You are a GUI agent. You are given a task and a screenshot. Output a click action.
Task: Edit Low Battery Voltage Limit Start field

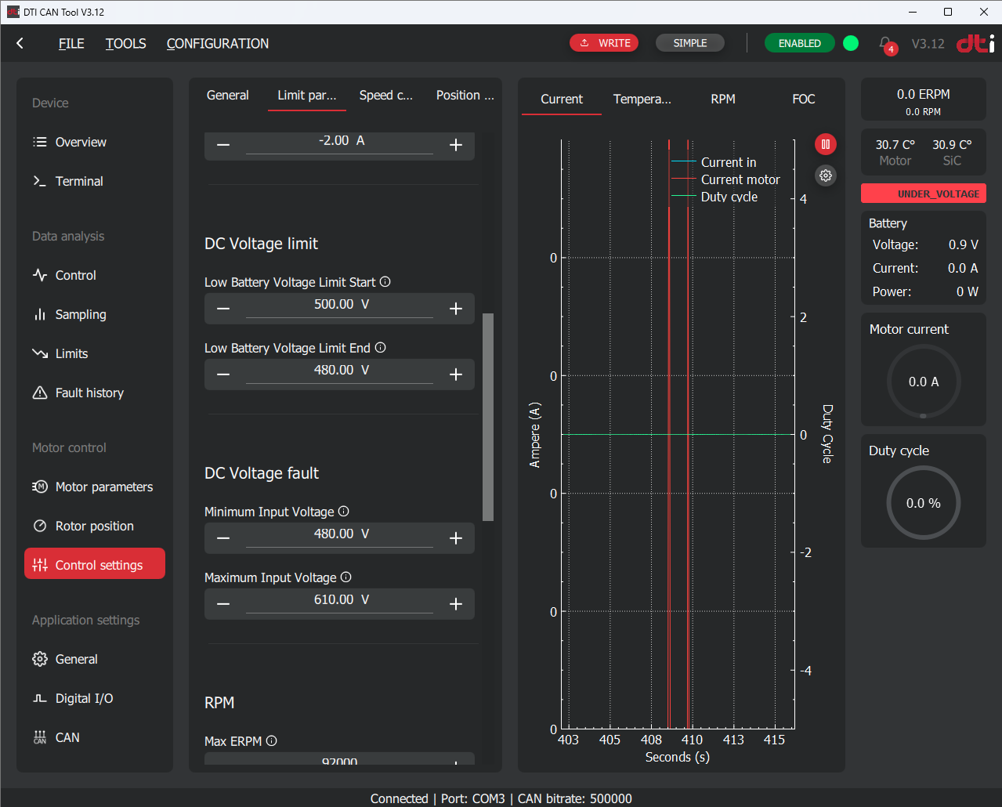coord(339,306)
